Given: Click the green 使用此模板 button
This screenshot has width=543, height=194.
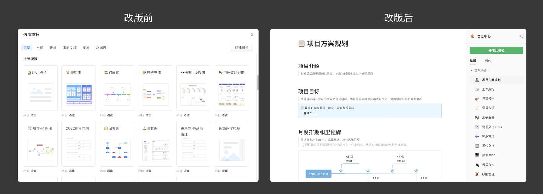Looking at the screenshot, I should (496, 50).
